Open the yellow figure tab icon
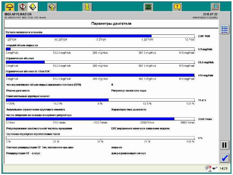Screen dimensions: 233x175 point(87,7)
